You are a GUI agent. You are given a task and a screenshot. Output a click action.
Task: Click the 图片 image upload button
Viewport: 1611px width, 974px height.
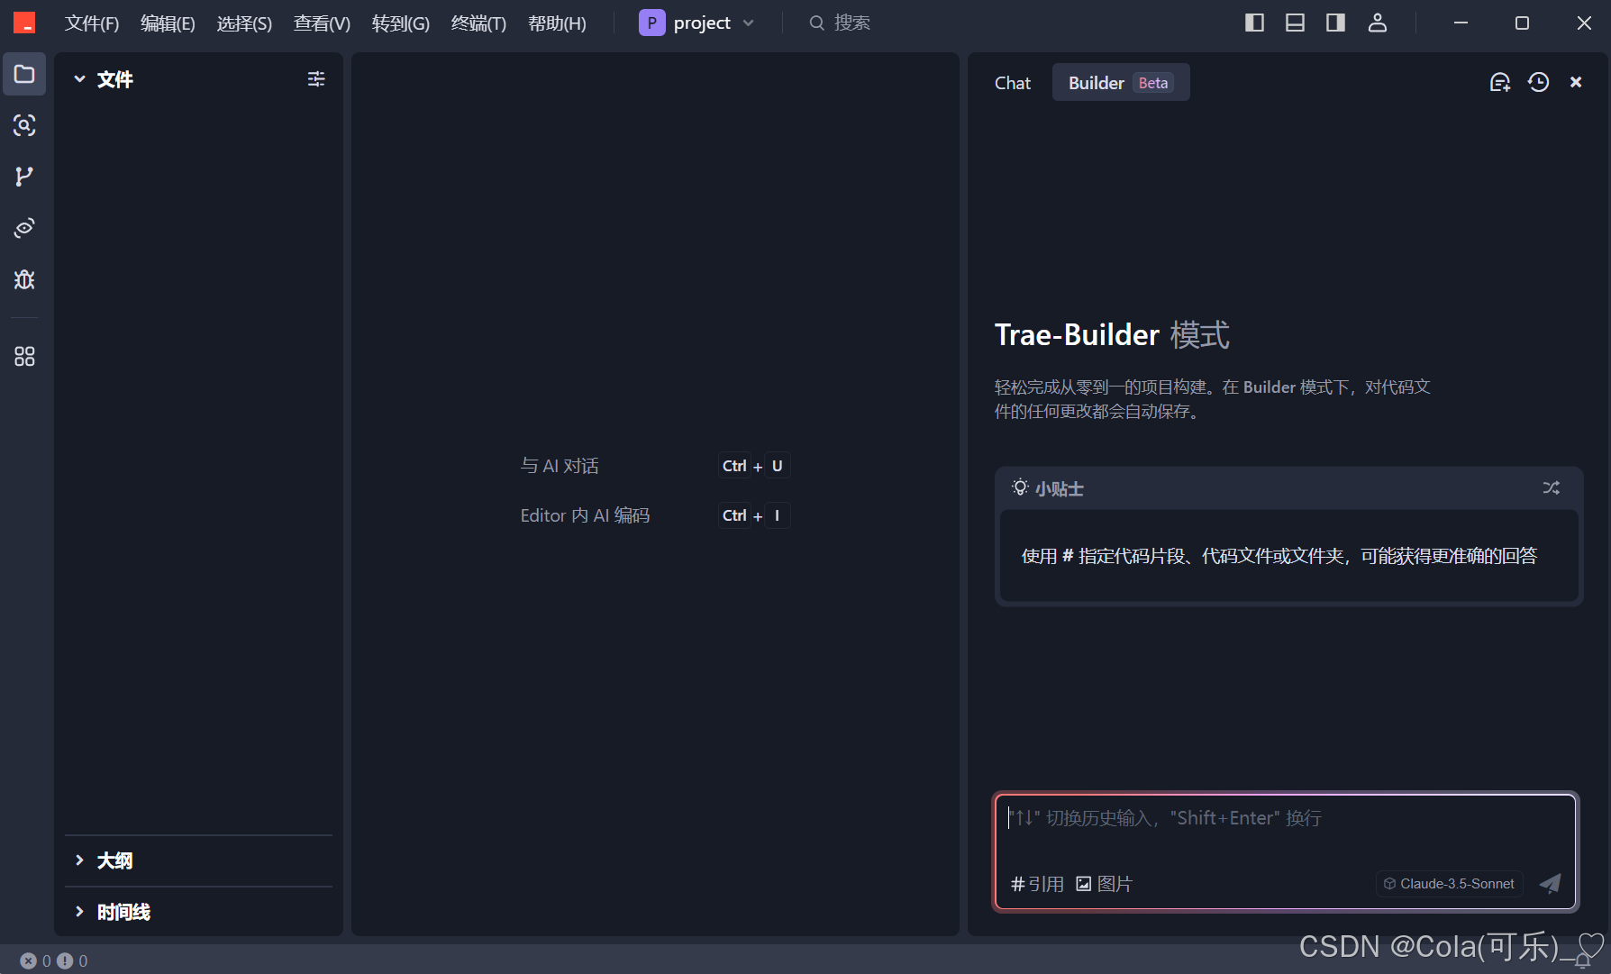tap(1104, 884)
